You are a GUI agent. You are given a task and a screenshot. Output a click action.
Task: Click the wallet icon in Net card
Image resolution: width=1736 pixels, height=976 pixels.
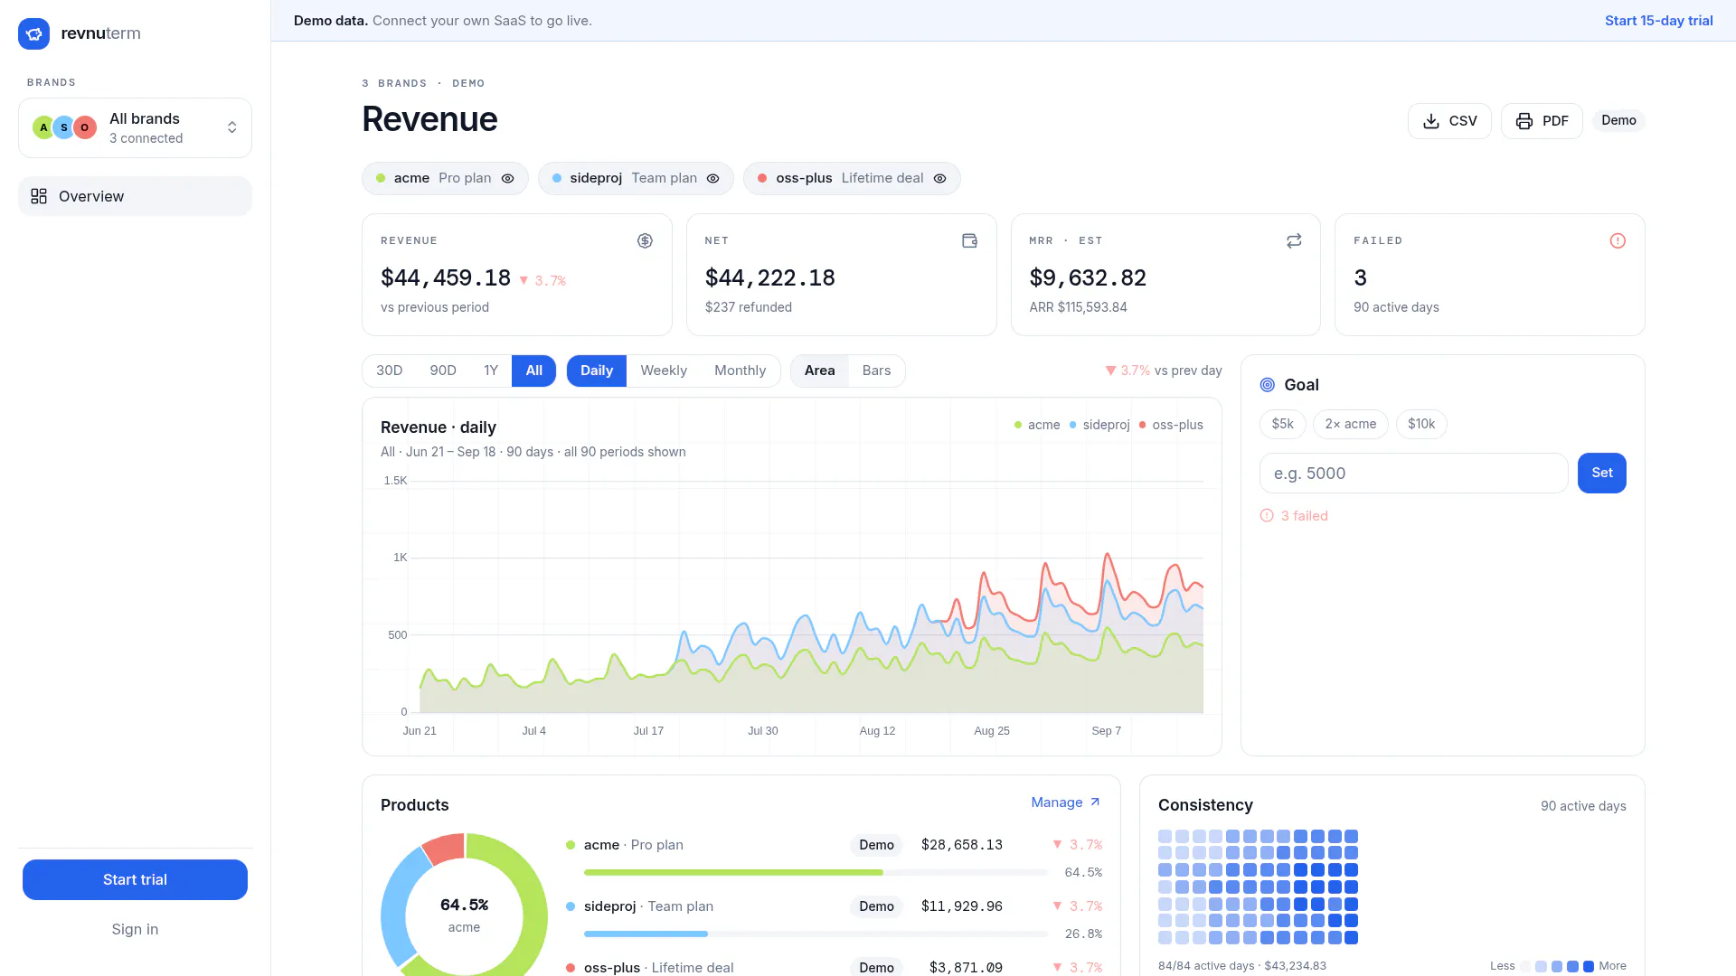point(969,240)
